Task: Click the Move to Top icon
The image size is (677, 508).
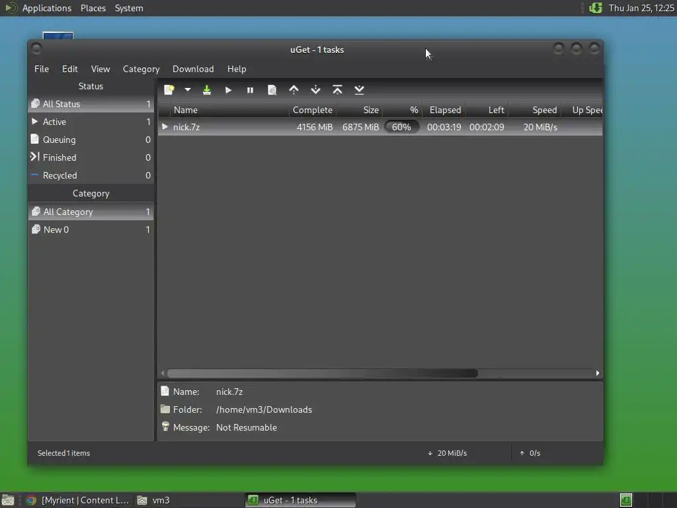Action: 338,90
